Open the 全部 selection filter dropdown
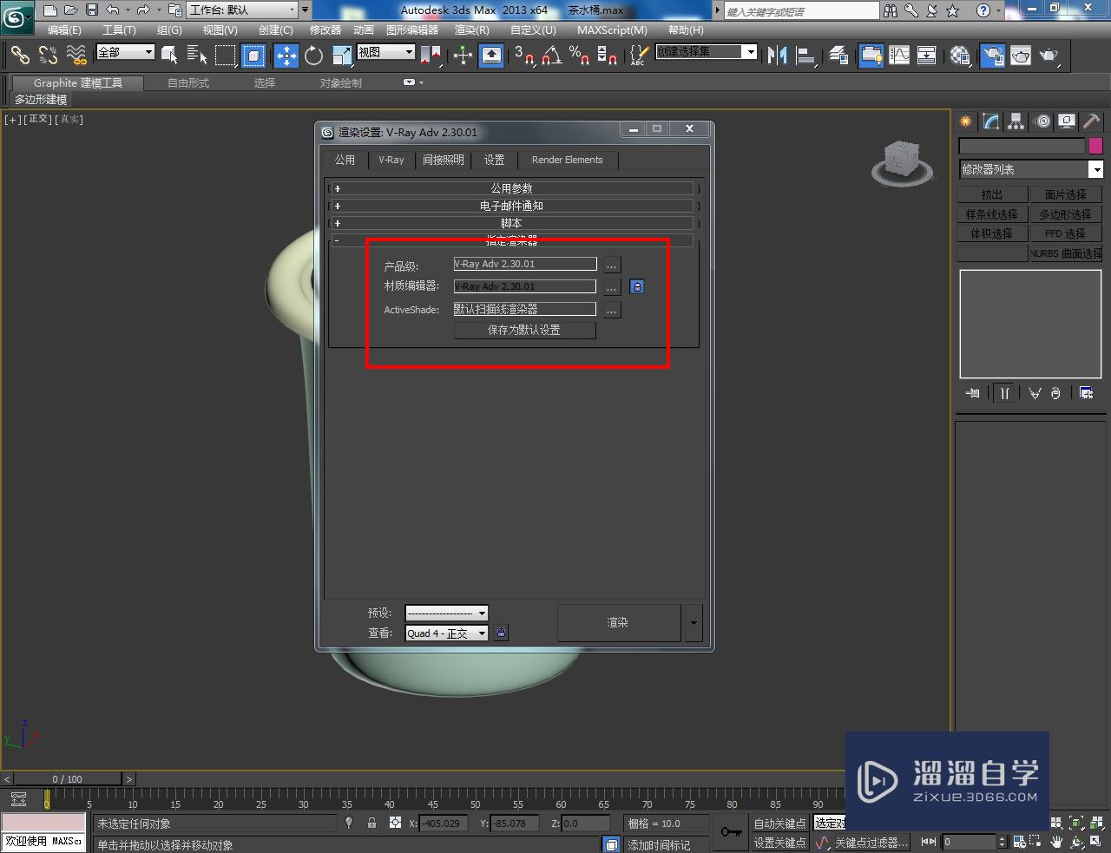This screenshot has height=853, width=1111. point(125,52)
